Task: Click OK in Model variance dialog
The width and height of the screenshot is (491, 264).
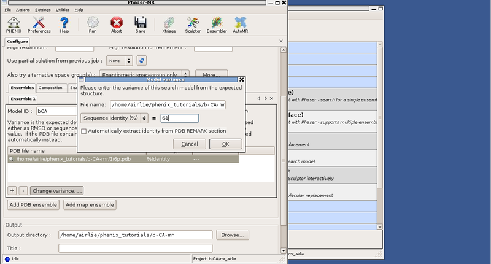Action: click(225, 144)
